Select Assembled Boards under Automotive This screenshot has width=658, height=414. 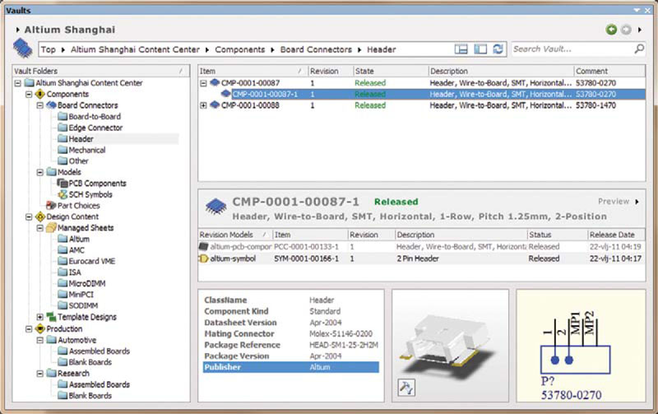pyautogui.click(x=99, y=351)
